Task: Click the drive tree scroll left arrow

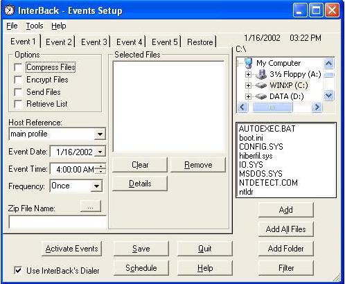Action: [x=242, y=107]
